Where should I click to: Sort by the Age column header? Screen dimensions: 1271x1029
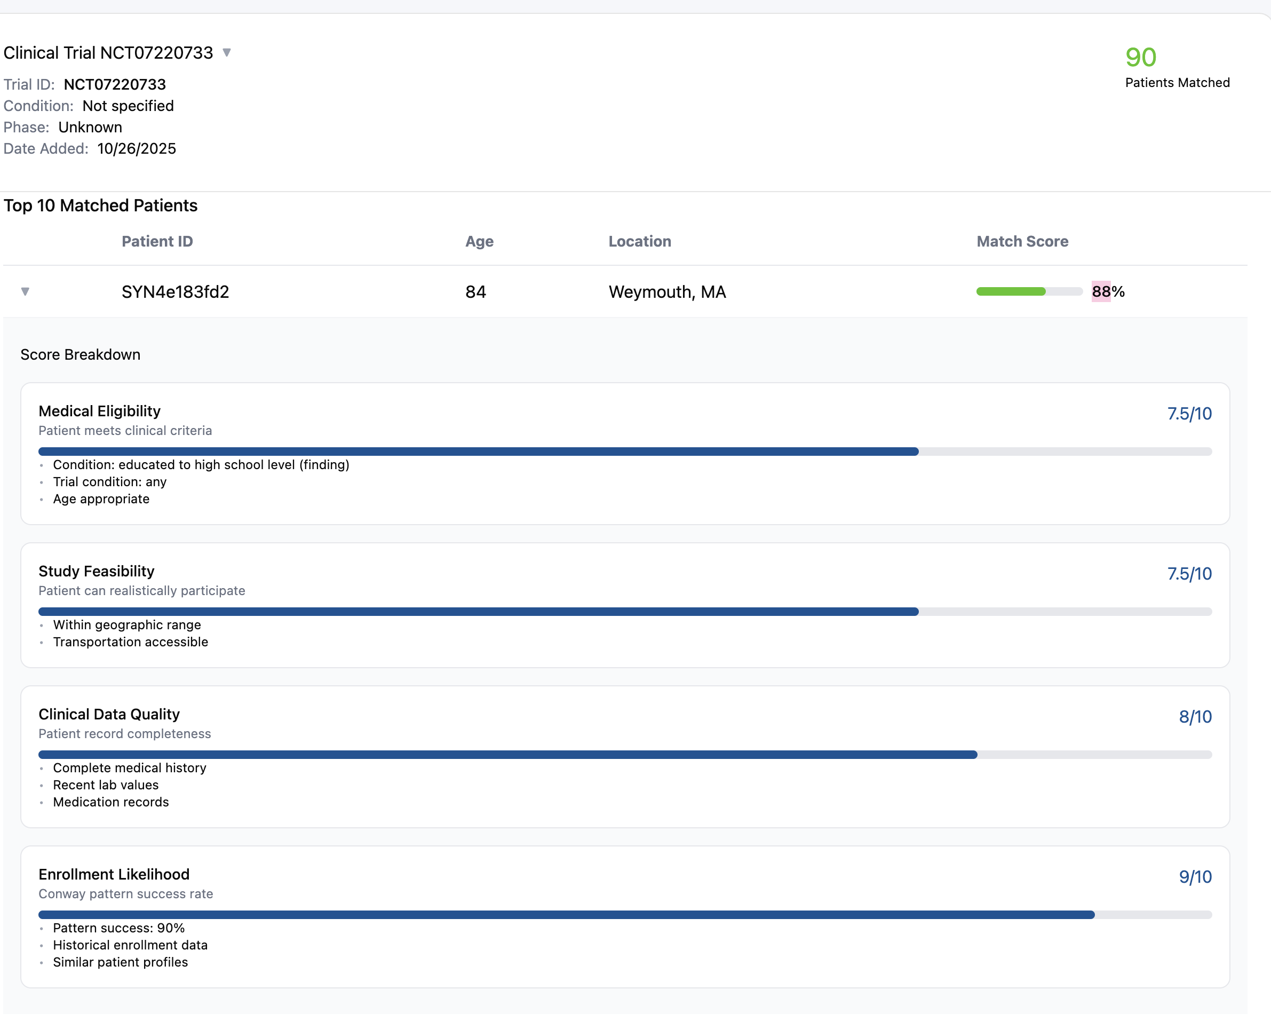pyautogui.click(x=479, y=241)
